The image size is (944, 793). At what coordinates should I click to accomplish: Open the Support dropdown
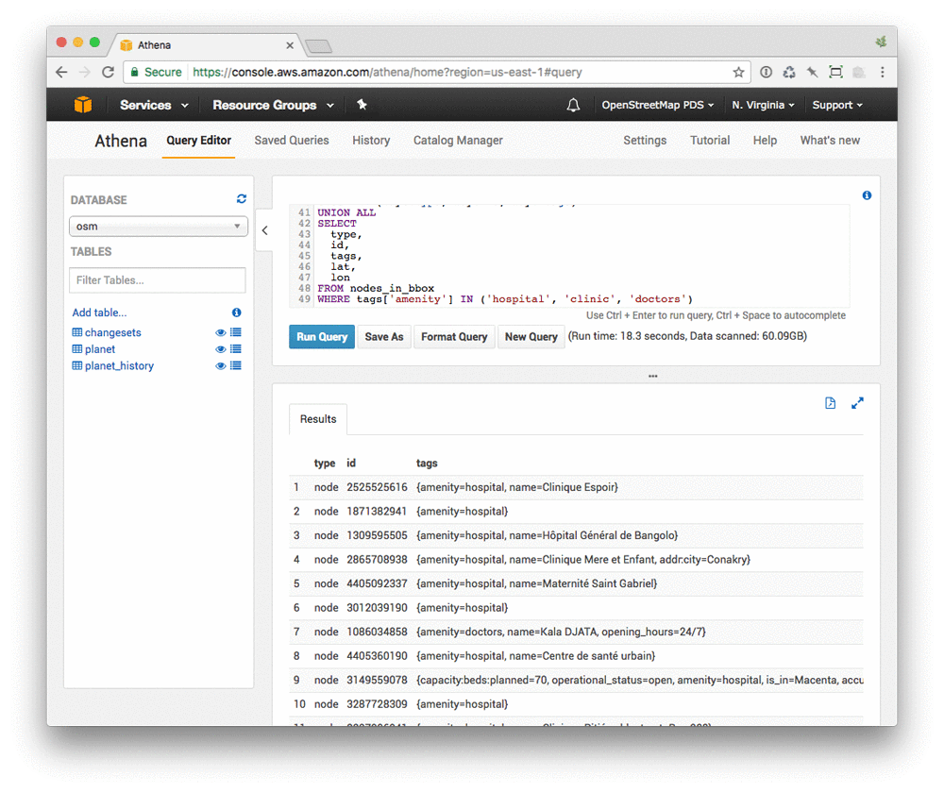[836, 106]
